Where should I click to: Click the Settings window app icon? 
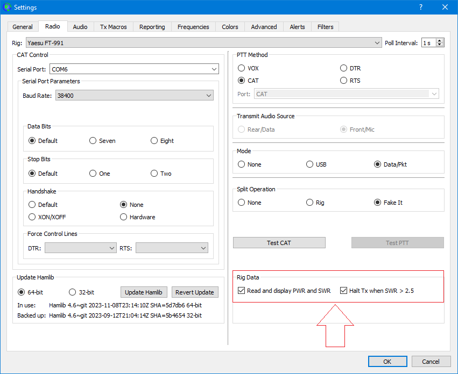(7, 7)
